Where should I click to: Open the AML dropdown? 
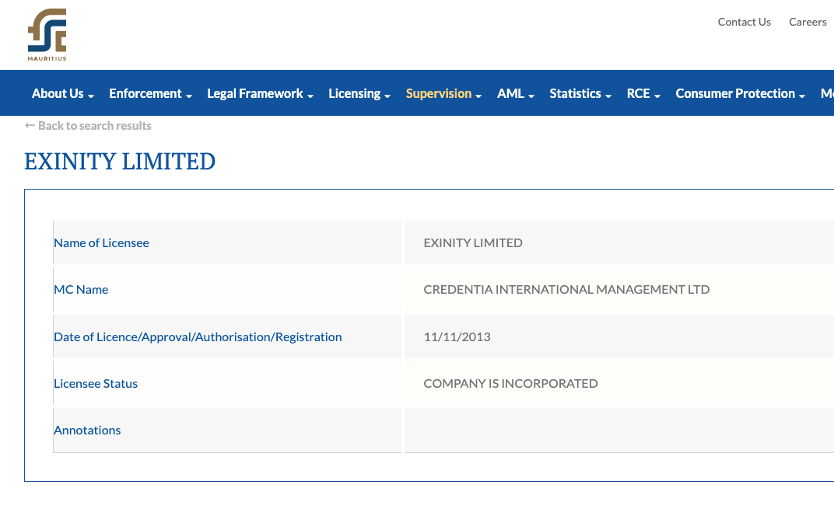click(x=515, y=93)
